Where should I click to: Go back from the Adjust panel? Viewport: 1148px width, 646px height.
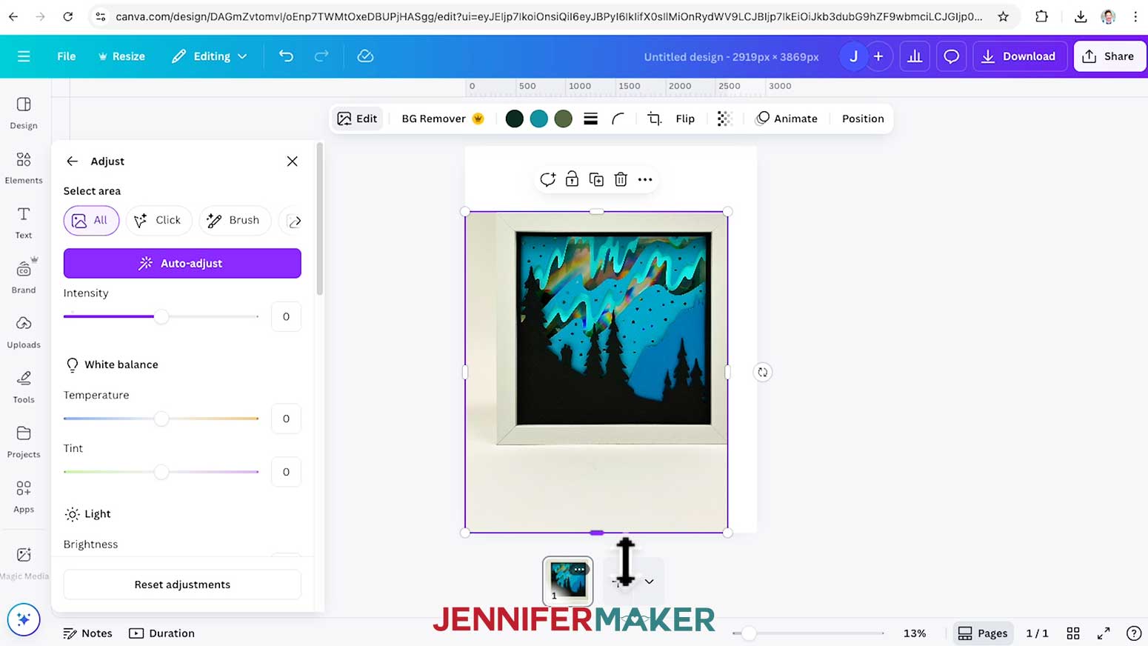pyautogui.click(x=72, y=161)
